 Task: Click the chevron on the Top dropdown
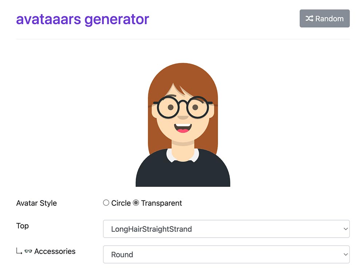(x=345, y=229)
